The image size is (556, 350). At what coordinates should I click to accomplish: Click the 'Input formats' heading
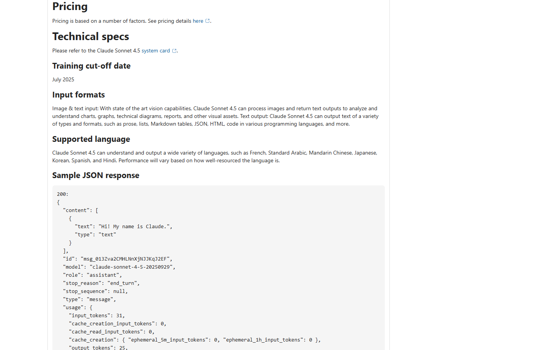[79, 95]
